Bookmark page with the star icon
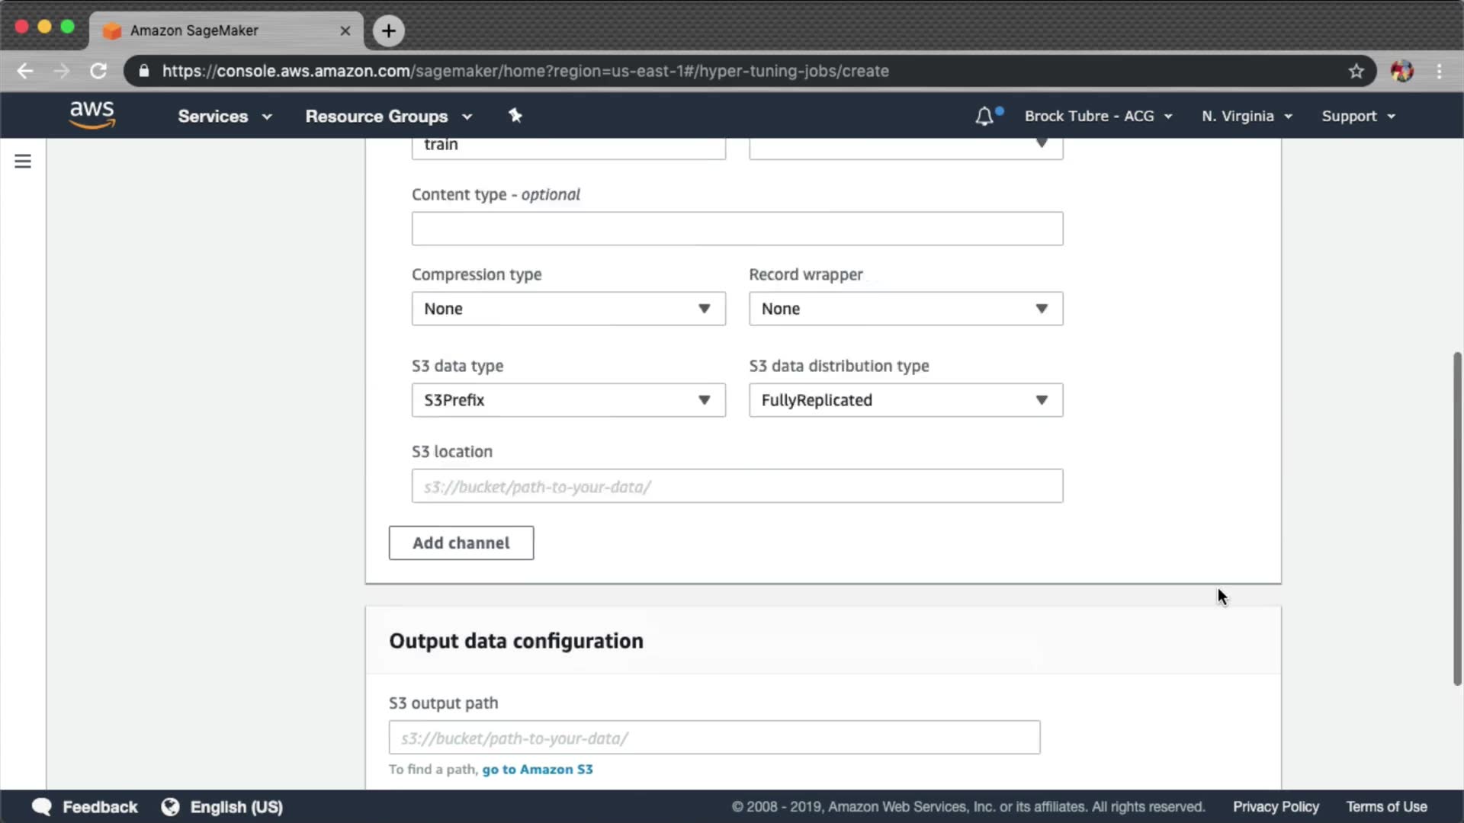1464x823 pixels. (1356, 71)
